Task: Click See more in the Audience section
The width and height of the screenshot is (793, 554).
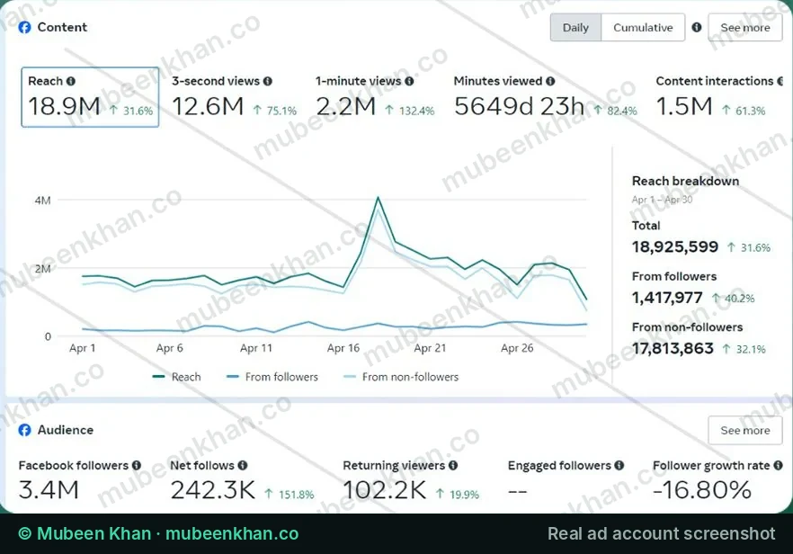Action: tap(745, 431)
